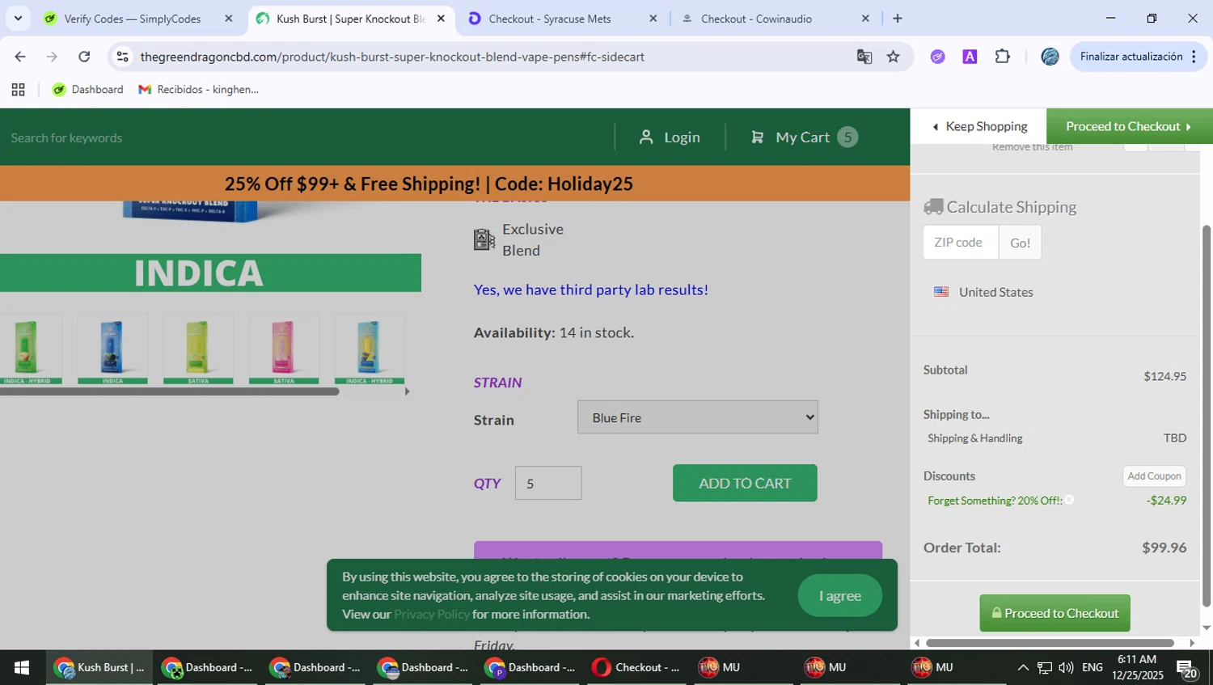Click the QTY field

(548, 483)
